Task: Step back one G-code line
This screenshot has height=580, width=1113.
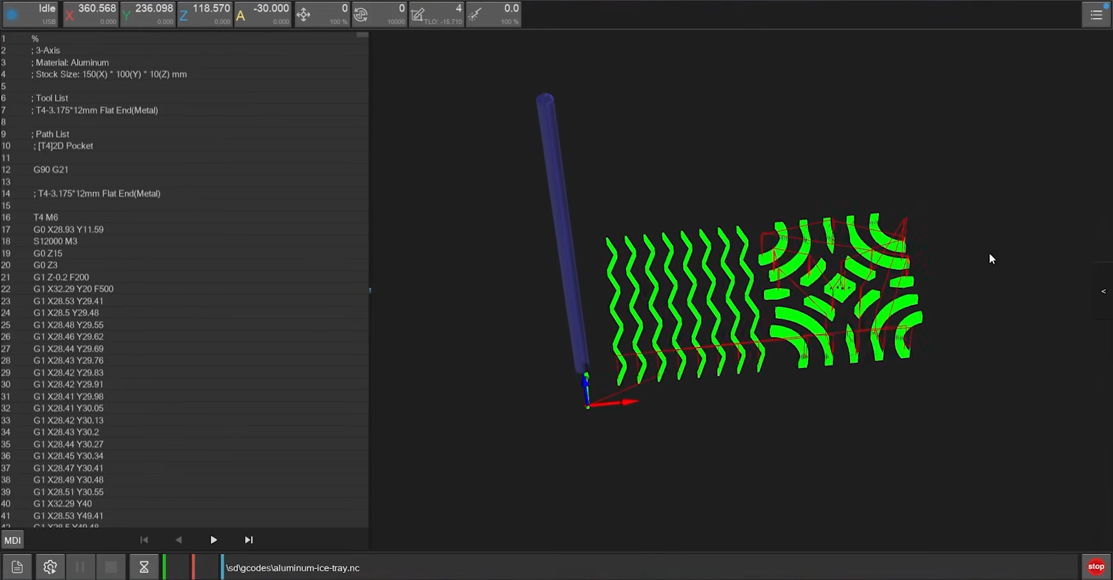Action: (178, 540)
